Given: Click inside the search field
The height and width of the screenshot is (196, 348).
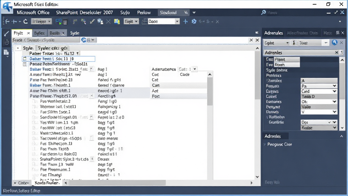Looking at the screenshot, I should coord(46,40).
